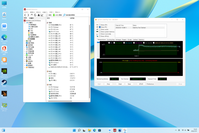The image size is (199, 133).
Task: Go back with AIDA64 toolbar left arrow
Action: (25, 15)
